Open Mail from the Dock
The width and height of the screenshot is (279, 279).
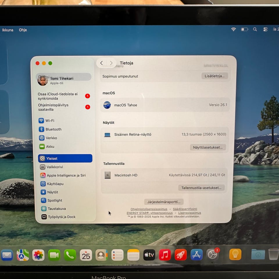[7, 255]
